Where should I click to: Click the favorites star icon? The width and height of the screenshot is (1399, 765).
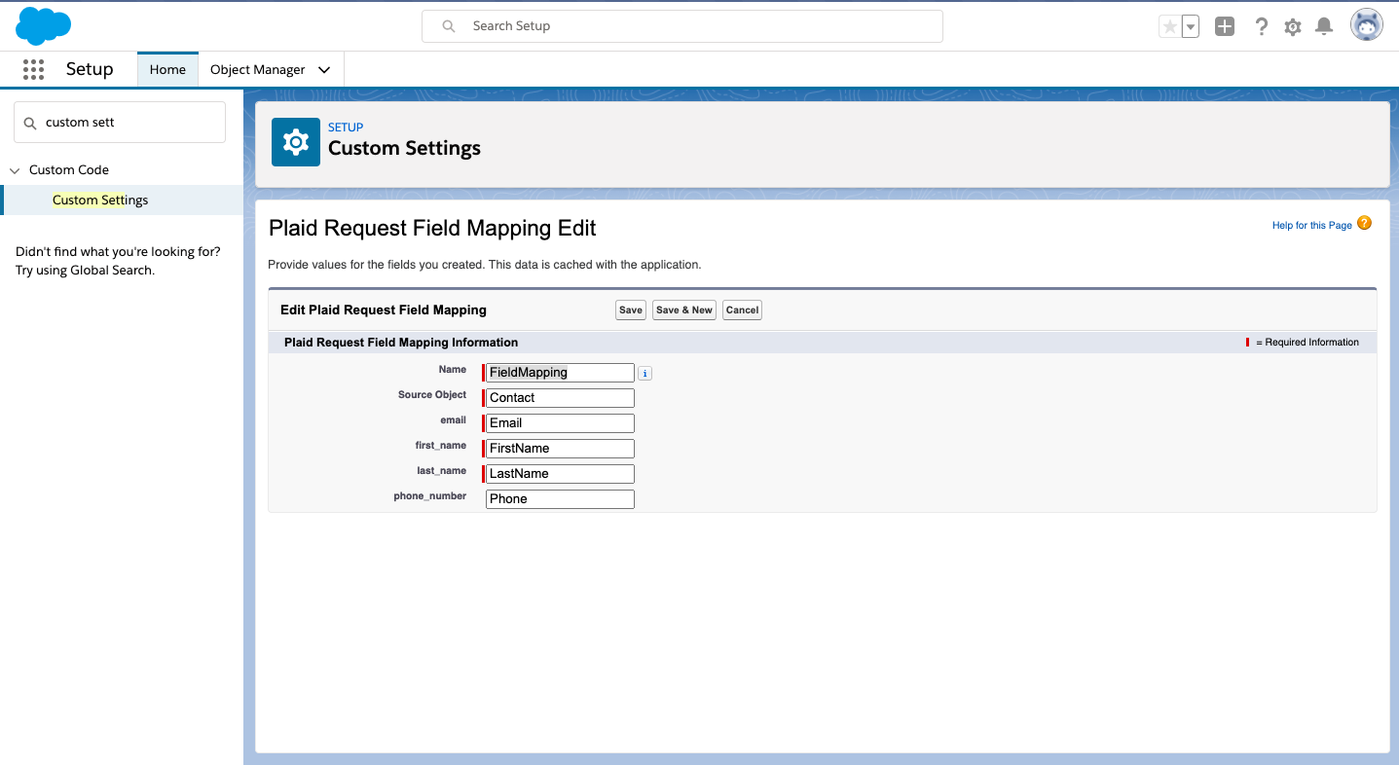click(x=1169, y=27)
